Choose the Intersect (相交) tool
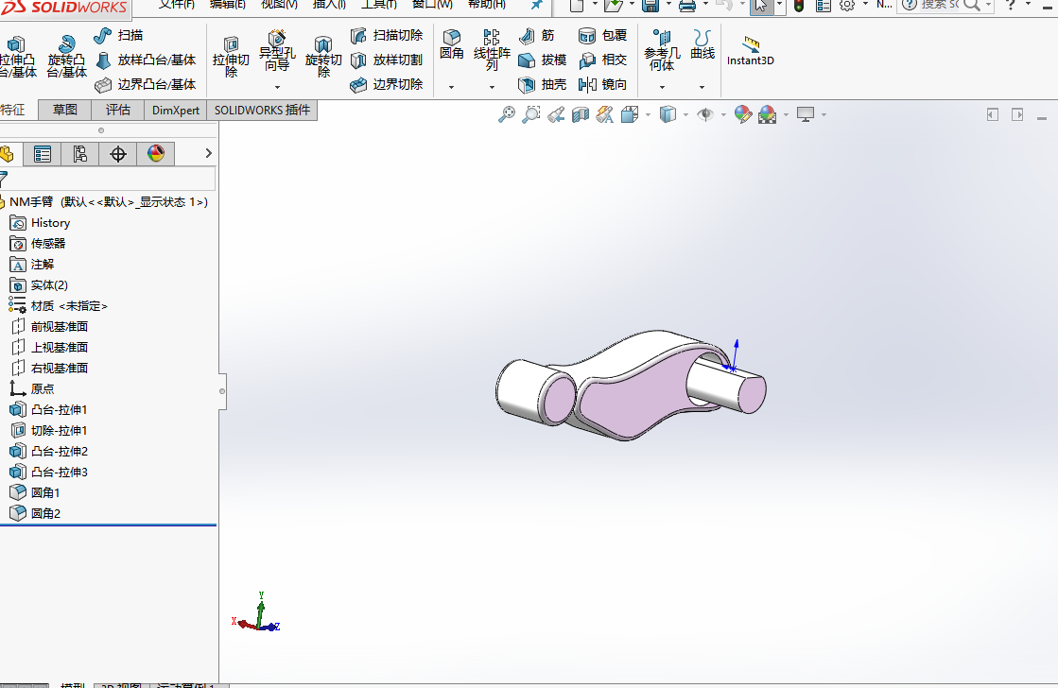 click(603, 60)
